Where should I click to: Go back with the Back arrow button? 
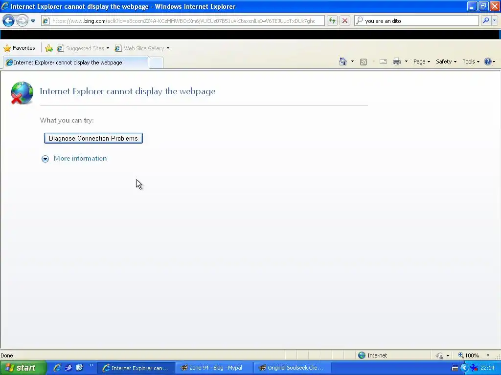(9, 21)
